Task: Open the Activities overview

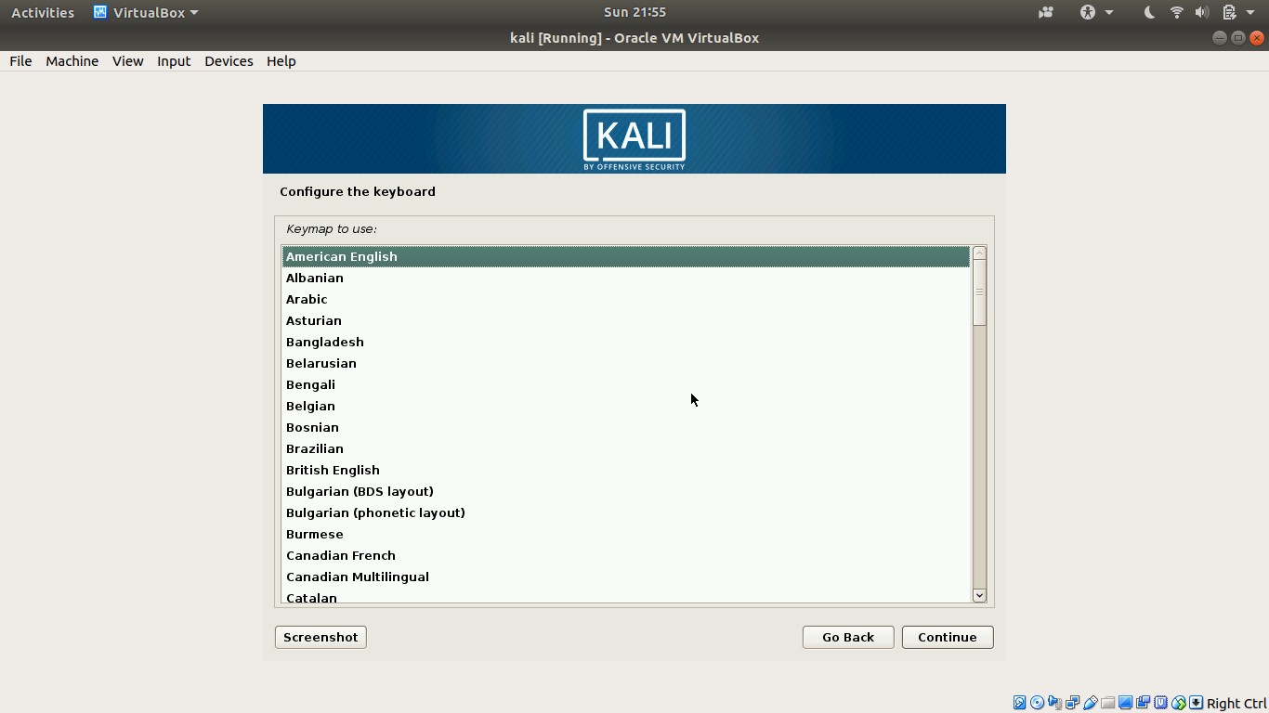Action: pyautogui.click(x=43, y=12)
